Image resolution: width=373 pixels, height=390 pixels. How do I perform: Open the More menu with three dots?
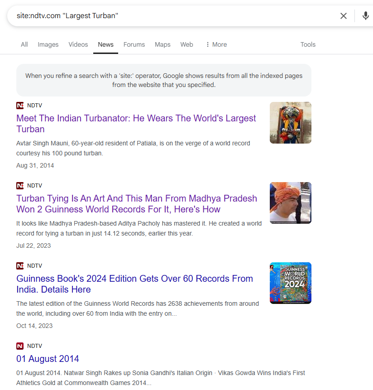pyautogui.click(x=216, y=44)
